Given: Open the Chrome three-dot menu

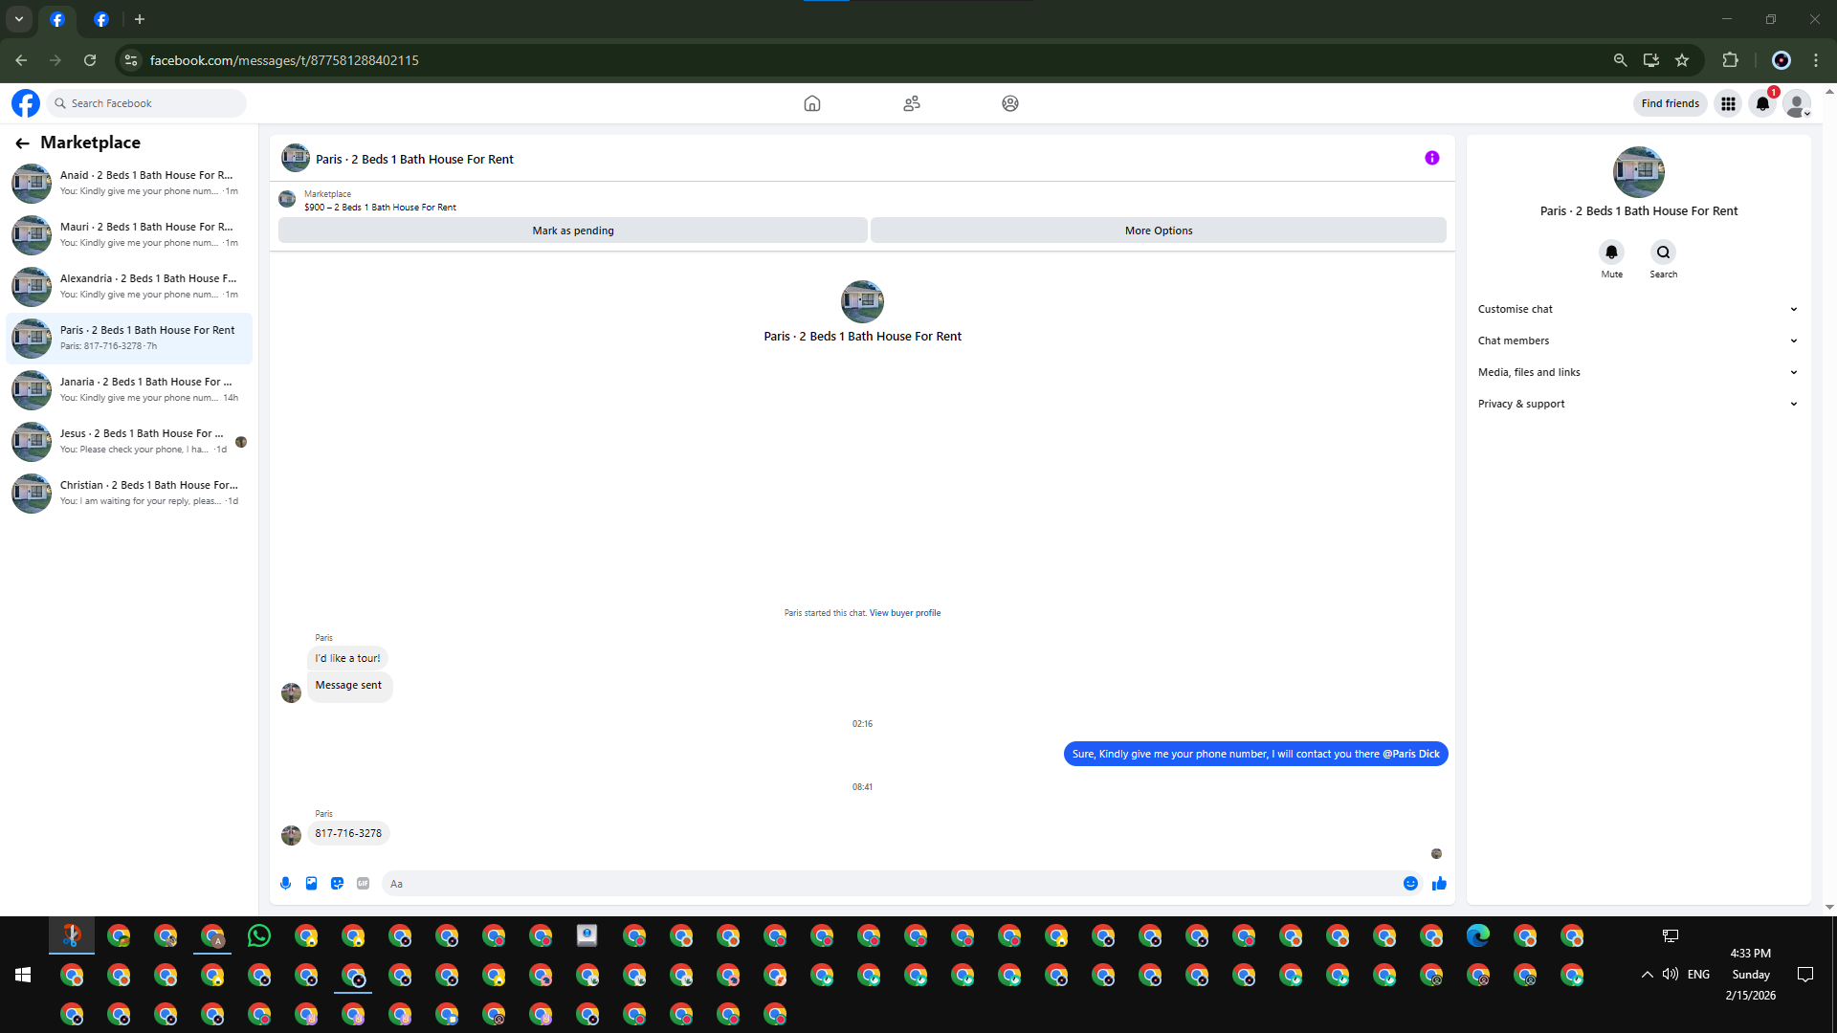Looking at the screenshot, I should pyautogui.click(x=1816, y=60).
